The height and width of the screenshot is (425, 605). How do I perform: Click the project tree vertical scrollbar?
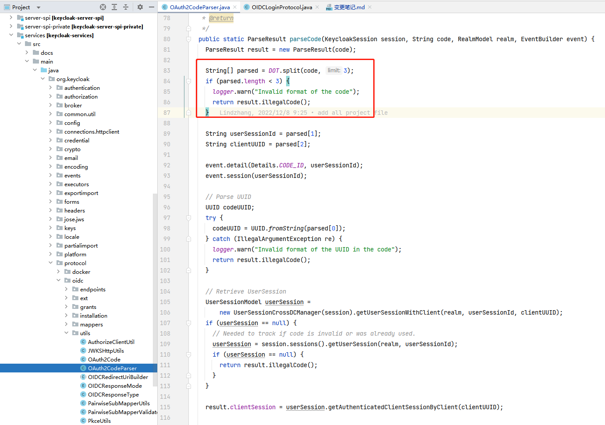[155, 289]
